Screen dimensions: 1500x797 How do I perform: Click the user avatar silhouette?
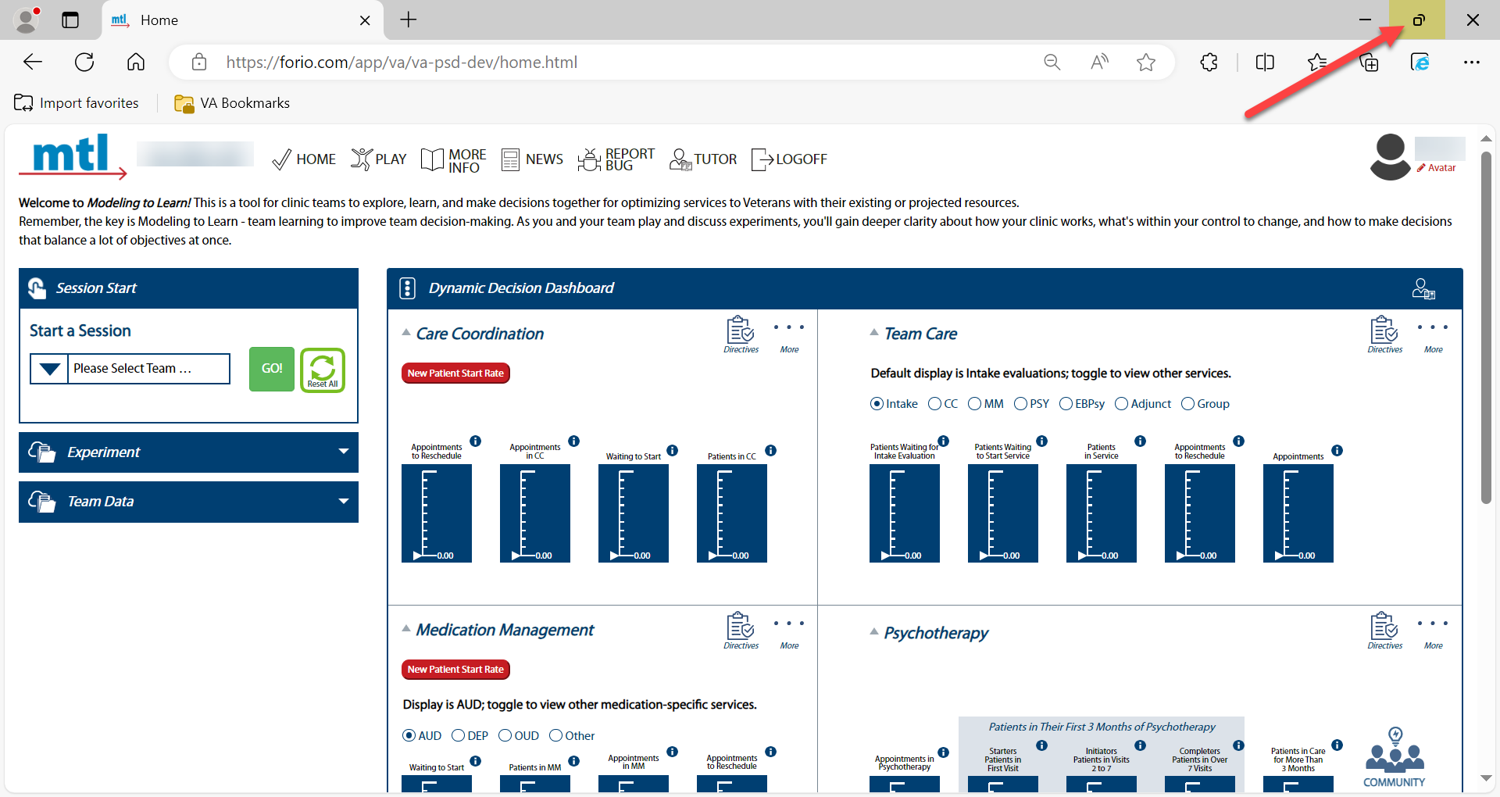pos(1391,156)
